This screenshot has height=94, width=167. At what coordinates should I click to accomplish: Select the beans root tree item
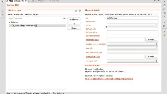[16, 22]
